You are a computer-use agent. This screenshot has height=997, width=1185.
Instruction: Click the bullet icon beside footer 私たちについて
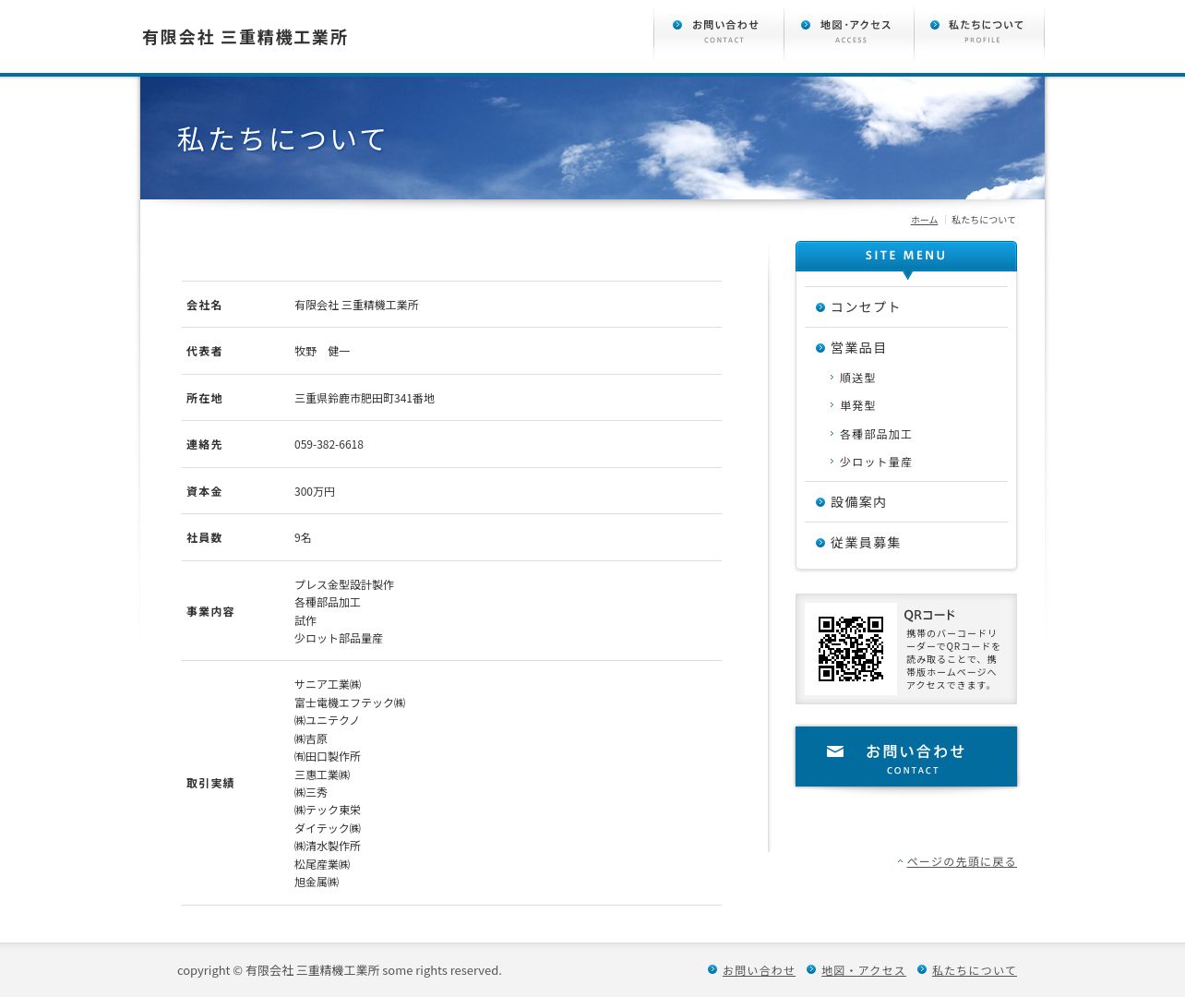tap(921, 969)
